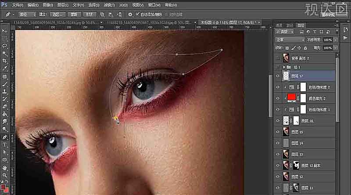
Task: Filter layers by type layers
Action: point(315,32)
